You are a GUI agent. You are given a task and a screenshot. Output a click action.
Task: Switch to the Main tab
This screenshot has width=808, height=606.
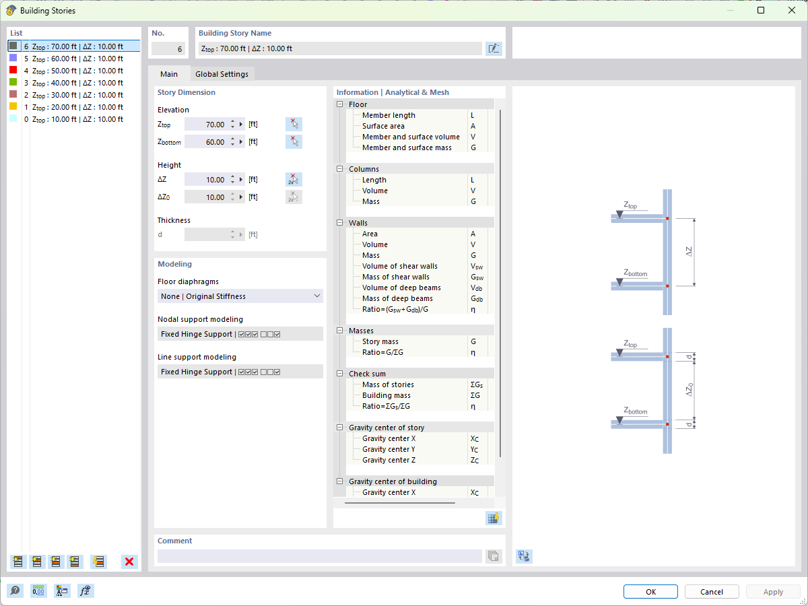coord(169,74)
